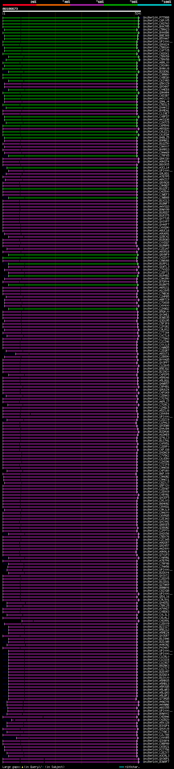The width and height of the screenshot is (174, 769).
Task: Select hit label UniRef100_C7TI64
Action: click(x=156, y=332)
